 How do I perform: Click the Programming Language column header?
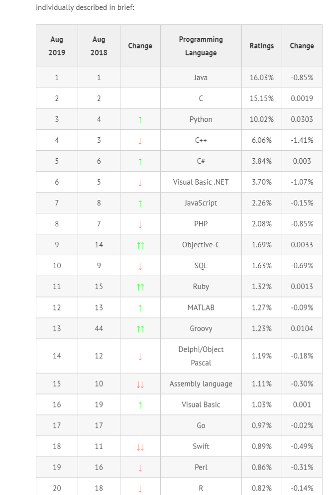click(201, 46)
